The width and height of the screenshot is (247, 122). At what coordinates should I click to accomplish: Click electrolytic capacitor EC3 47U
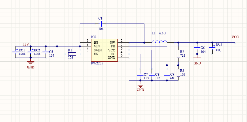[x=212, y=48]
